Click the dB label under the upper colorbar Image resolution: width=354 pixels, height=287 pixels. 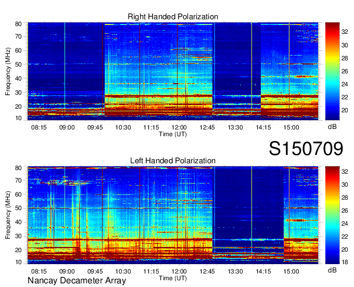[x=332, y=127]
